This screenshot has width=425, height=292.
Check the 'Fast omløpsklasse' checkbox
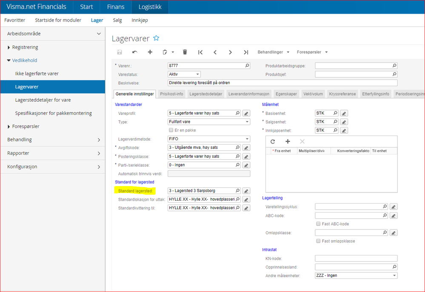click(x=318, y=241)
